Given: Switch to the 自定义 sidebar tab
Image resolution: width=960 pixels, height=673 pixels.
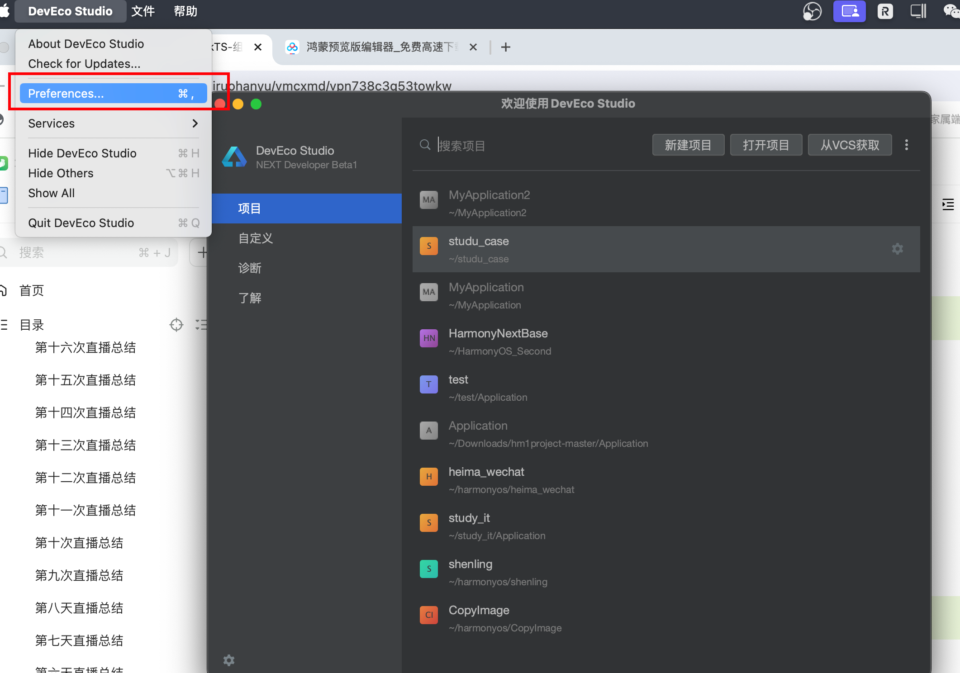Looking at the screenshot, I should pyautogui.click(x=256, y=238).
